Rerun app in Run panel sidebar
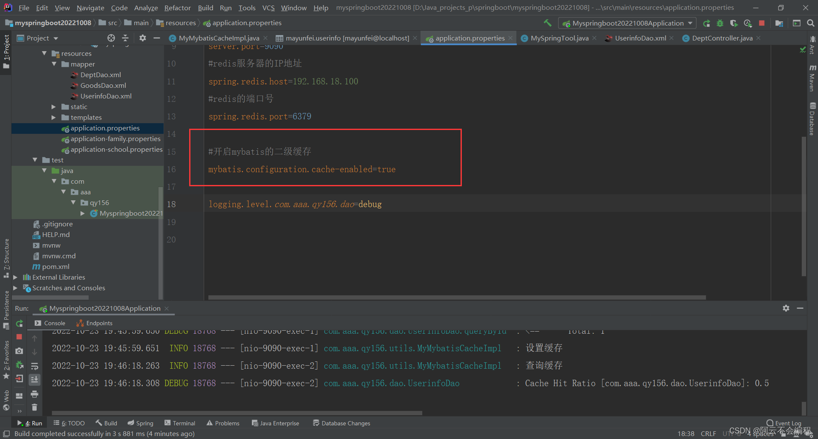818x439 pixels. (x=19, y=323)
